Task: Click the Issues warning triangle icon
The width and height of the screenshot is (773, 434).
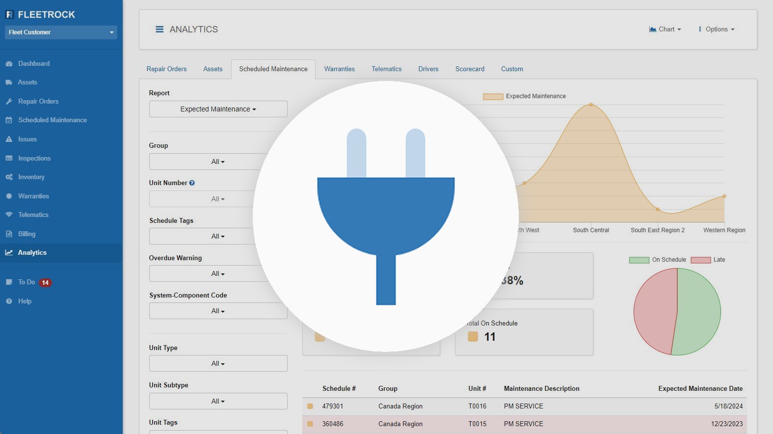Action: (9, 139)
